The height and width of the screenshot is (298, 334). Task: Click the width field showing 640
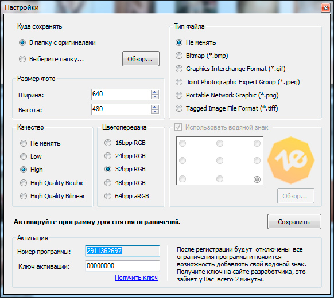click(x=121, y=94)
